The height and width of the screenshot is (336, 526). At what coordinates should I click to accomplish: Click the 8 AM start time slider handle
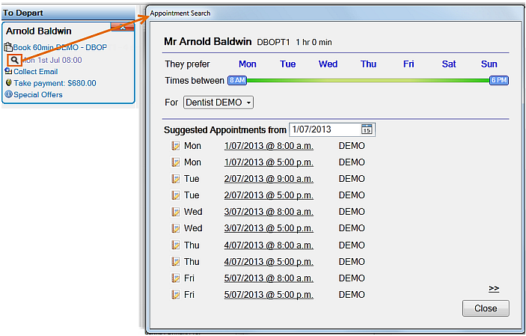(x=237, y=81)
